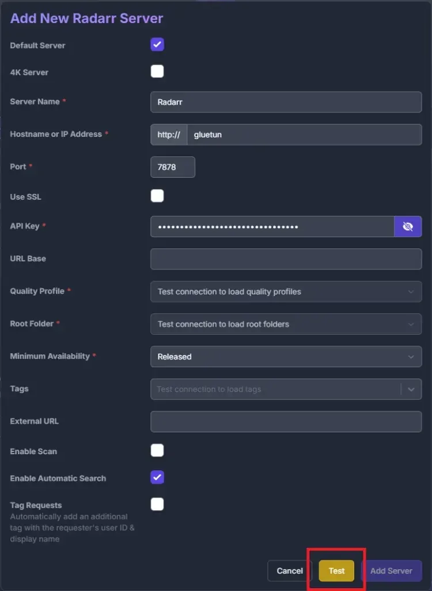Click the Add Server button
This screenshot has width=432, height=591.
[x=391, y=571]
